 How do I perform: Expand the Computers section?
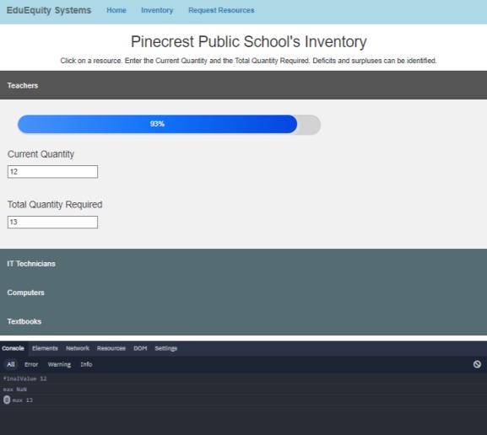(x=243, y=293)
